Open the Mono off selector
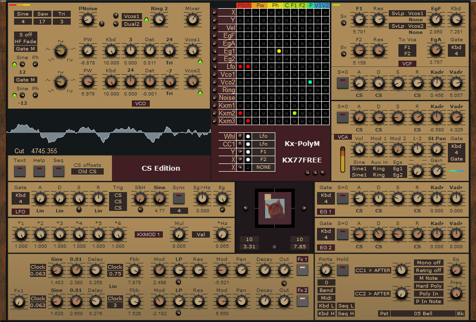Image resolution: width=476 pixels, height=322 pixels. (x=428, y=262)
